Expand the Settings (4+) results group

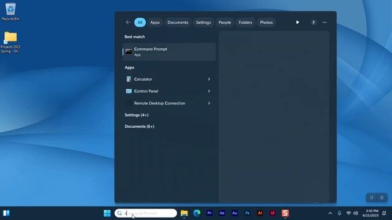click(x=137, y=115)
